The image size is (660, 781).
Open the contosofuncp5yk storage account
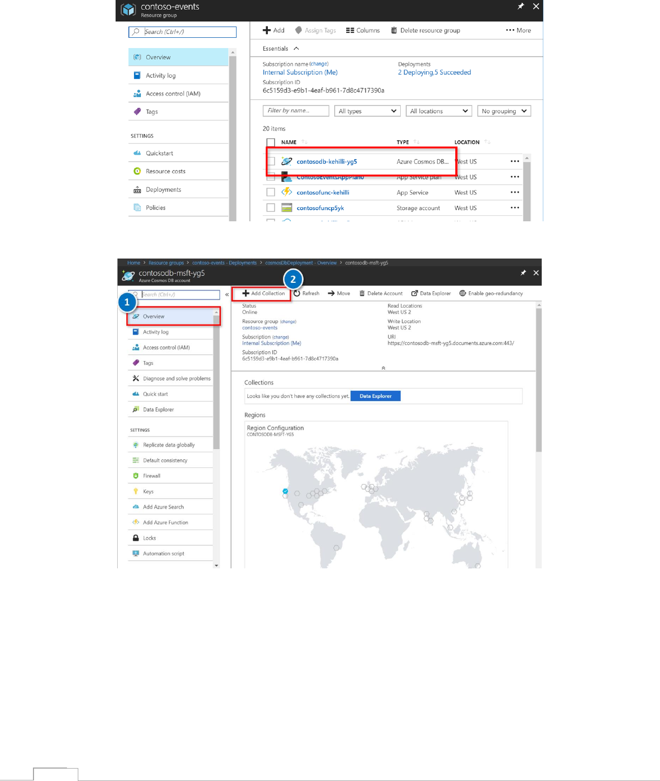(x=320, y=208)
